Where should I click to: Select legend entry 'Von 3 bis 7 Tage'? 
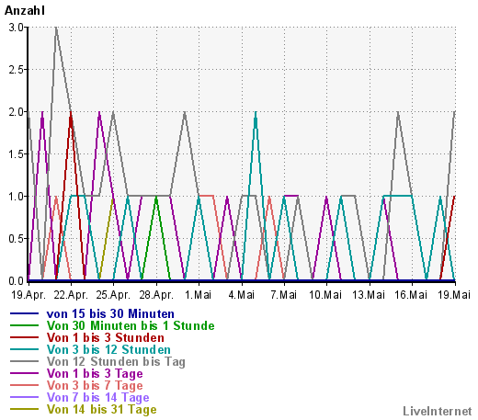[95, 385]
